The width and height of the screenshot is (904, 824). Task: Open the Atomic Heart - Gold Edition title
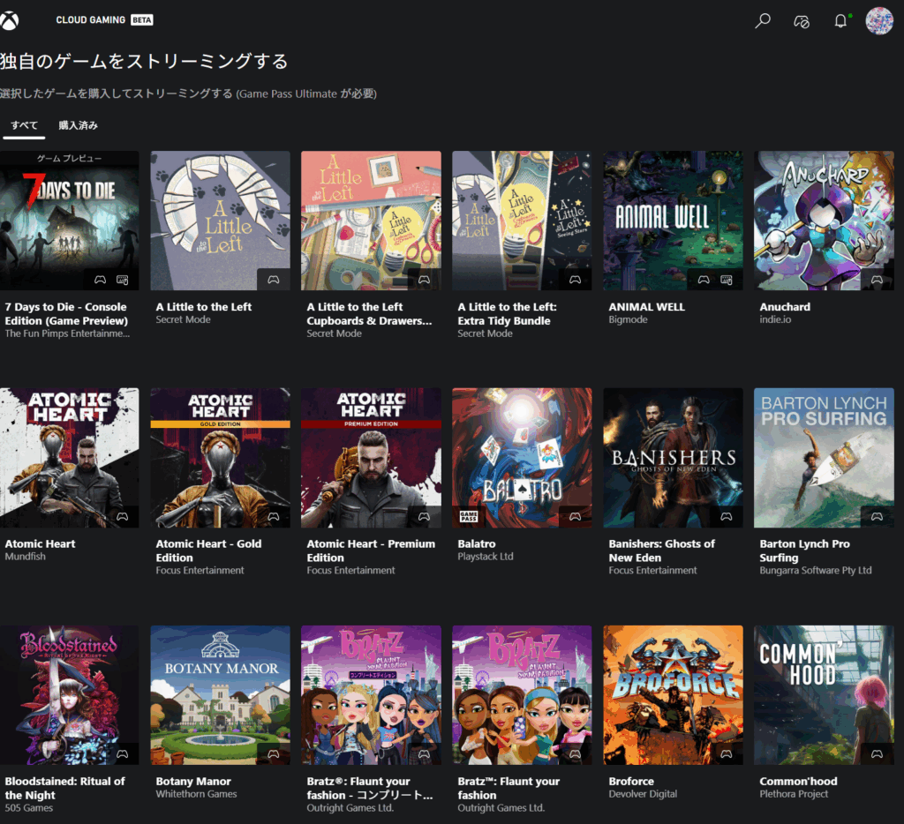(x=208, y=551)
